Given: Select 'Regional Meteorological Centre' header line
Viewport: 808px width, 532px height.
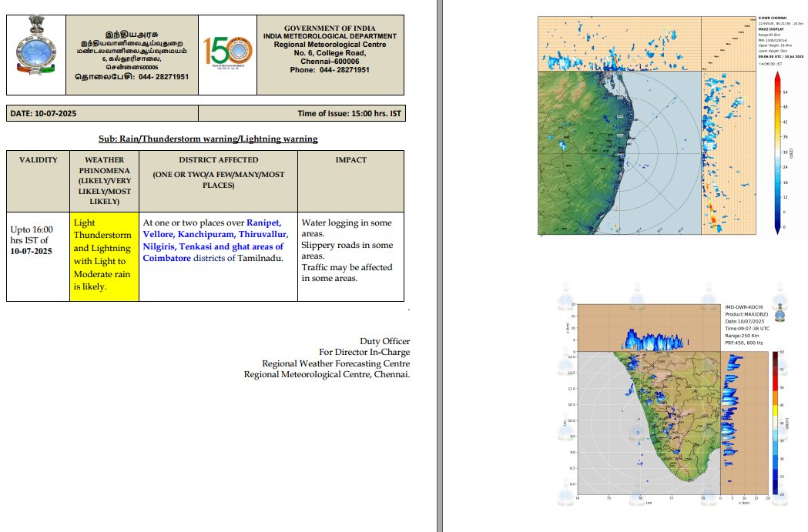Looking at the screenshot, I should click(x=330, y=45).
